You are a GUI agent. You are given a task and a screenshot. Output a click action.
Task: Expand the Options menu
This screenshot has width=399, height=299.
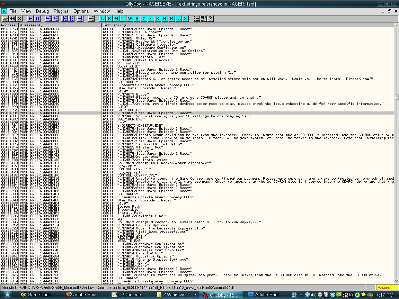click(81, 11)
